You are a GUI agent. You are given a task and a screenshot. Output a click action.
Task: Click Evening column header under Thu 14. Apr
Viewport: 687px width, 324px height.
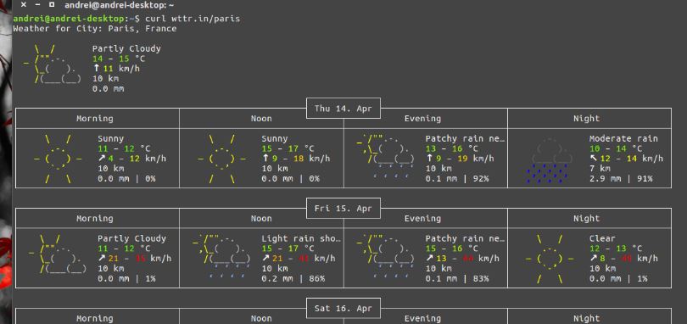423,119
